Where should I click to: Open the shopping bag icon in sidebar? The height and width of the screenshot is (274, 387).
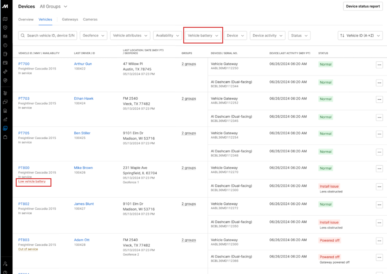5,137
